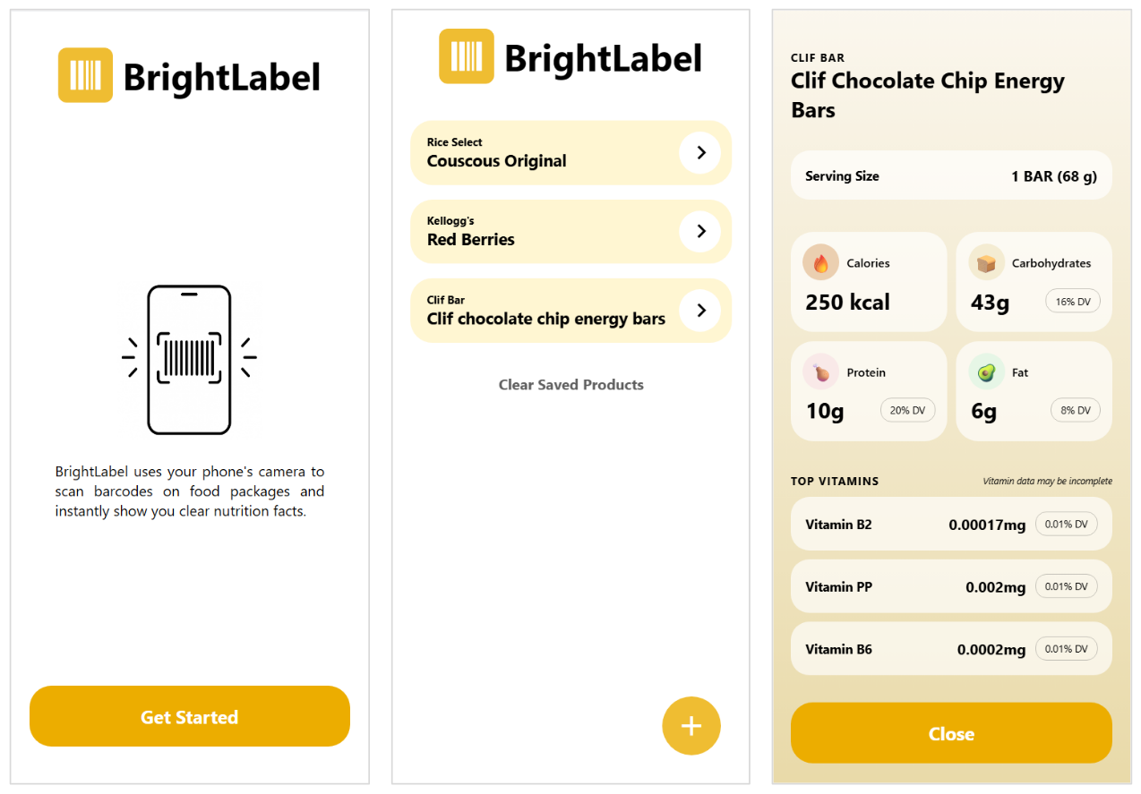Select the Protein drumstick icon
The width and height of the screenshot is (1141, 794).
click(x=820, y=371)
